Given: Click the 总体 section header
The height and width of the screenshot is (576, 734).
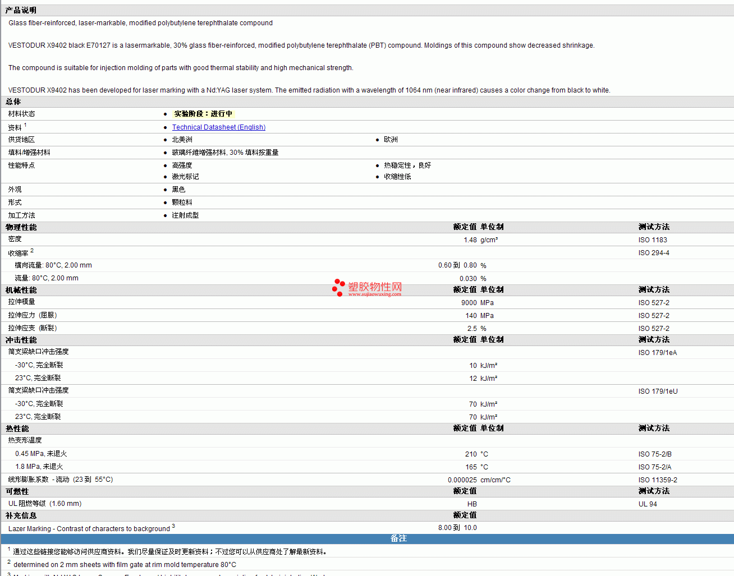Looking at the screenshot, I should tap(13, 102).
